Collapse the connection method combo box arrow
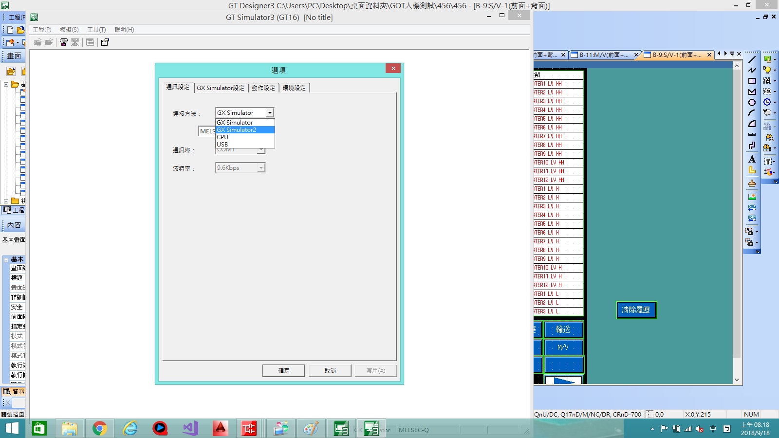 270,113
